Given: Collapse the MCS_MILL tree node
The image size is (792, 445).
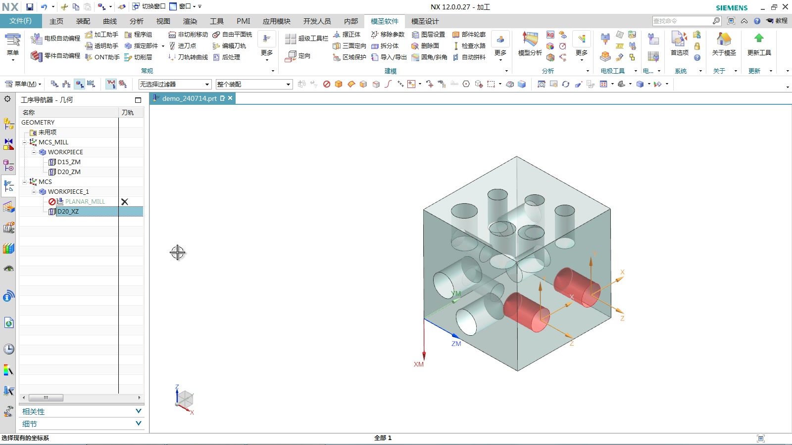Looking at the screenshot, I should pos(24,142).
